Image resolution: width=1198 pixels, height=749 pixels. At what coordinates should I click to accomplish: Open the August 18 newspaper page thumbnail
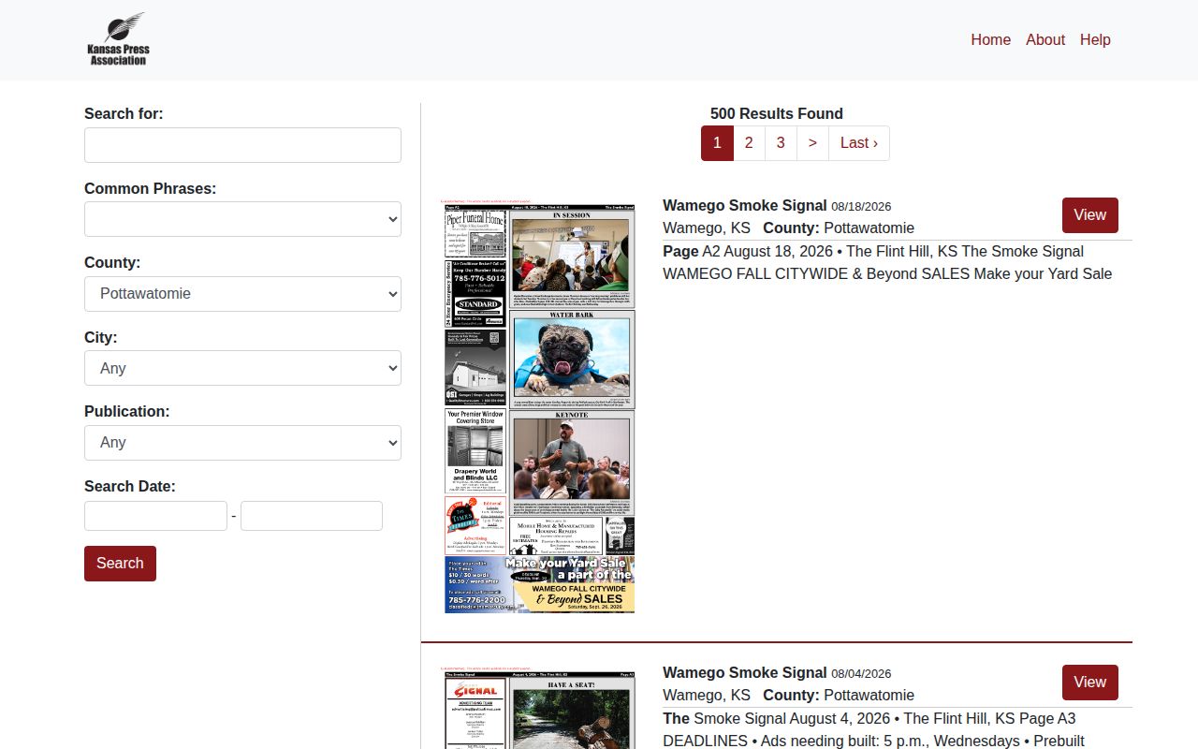538,406
